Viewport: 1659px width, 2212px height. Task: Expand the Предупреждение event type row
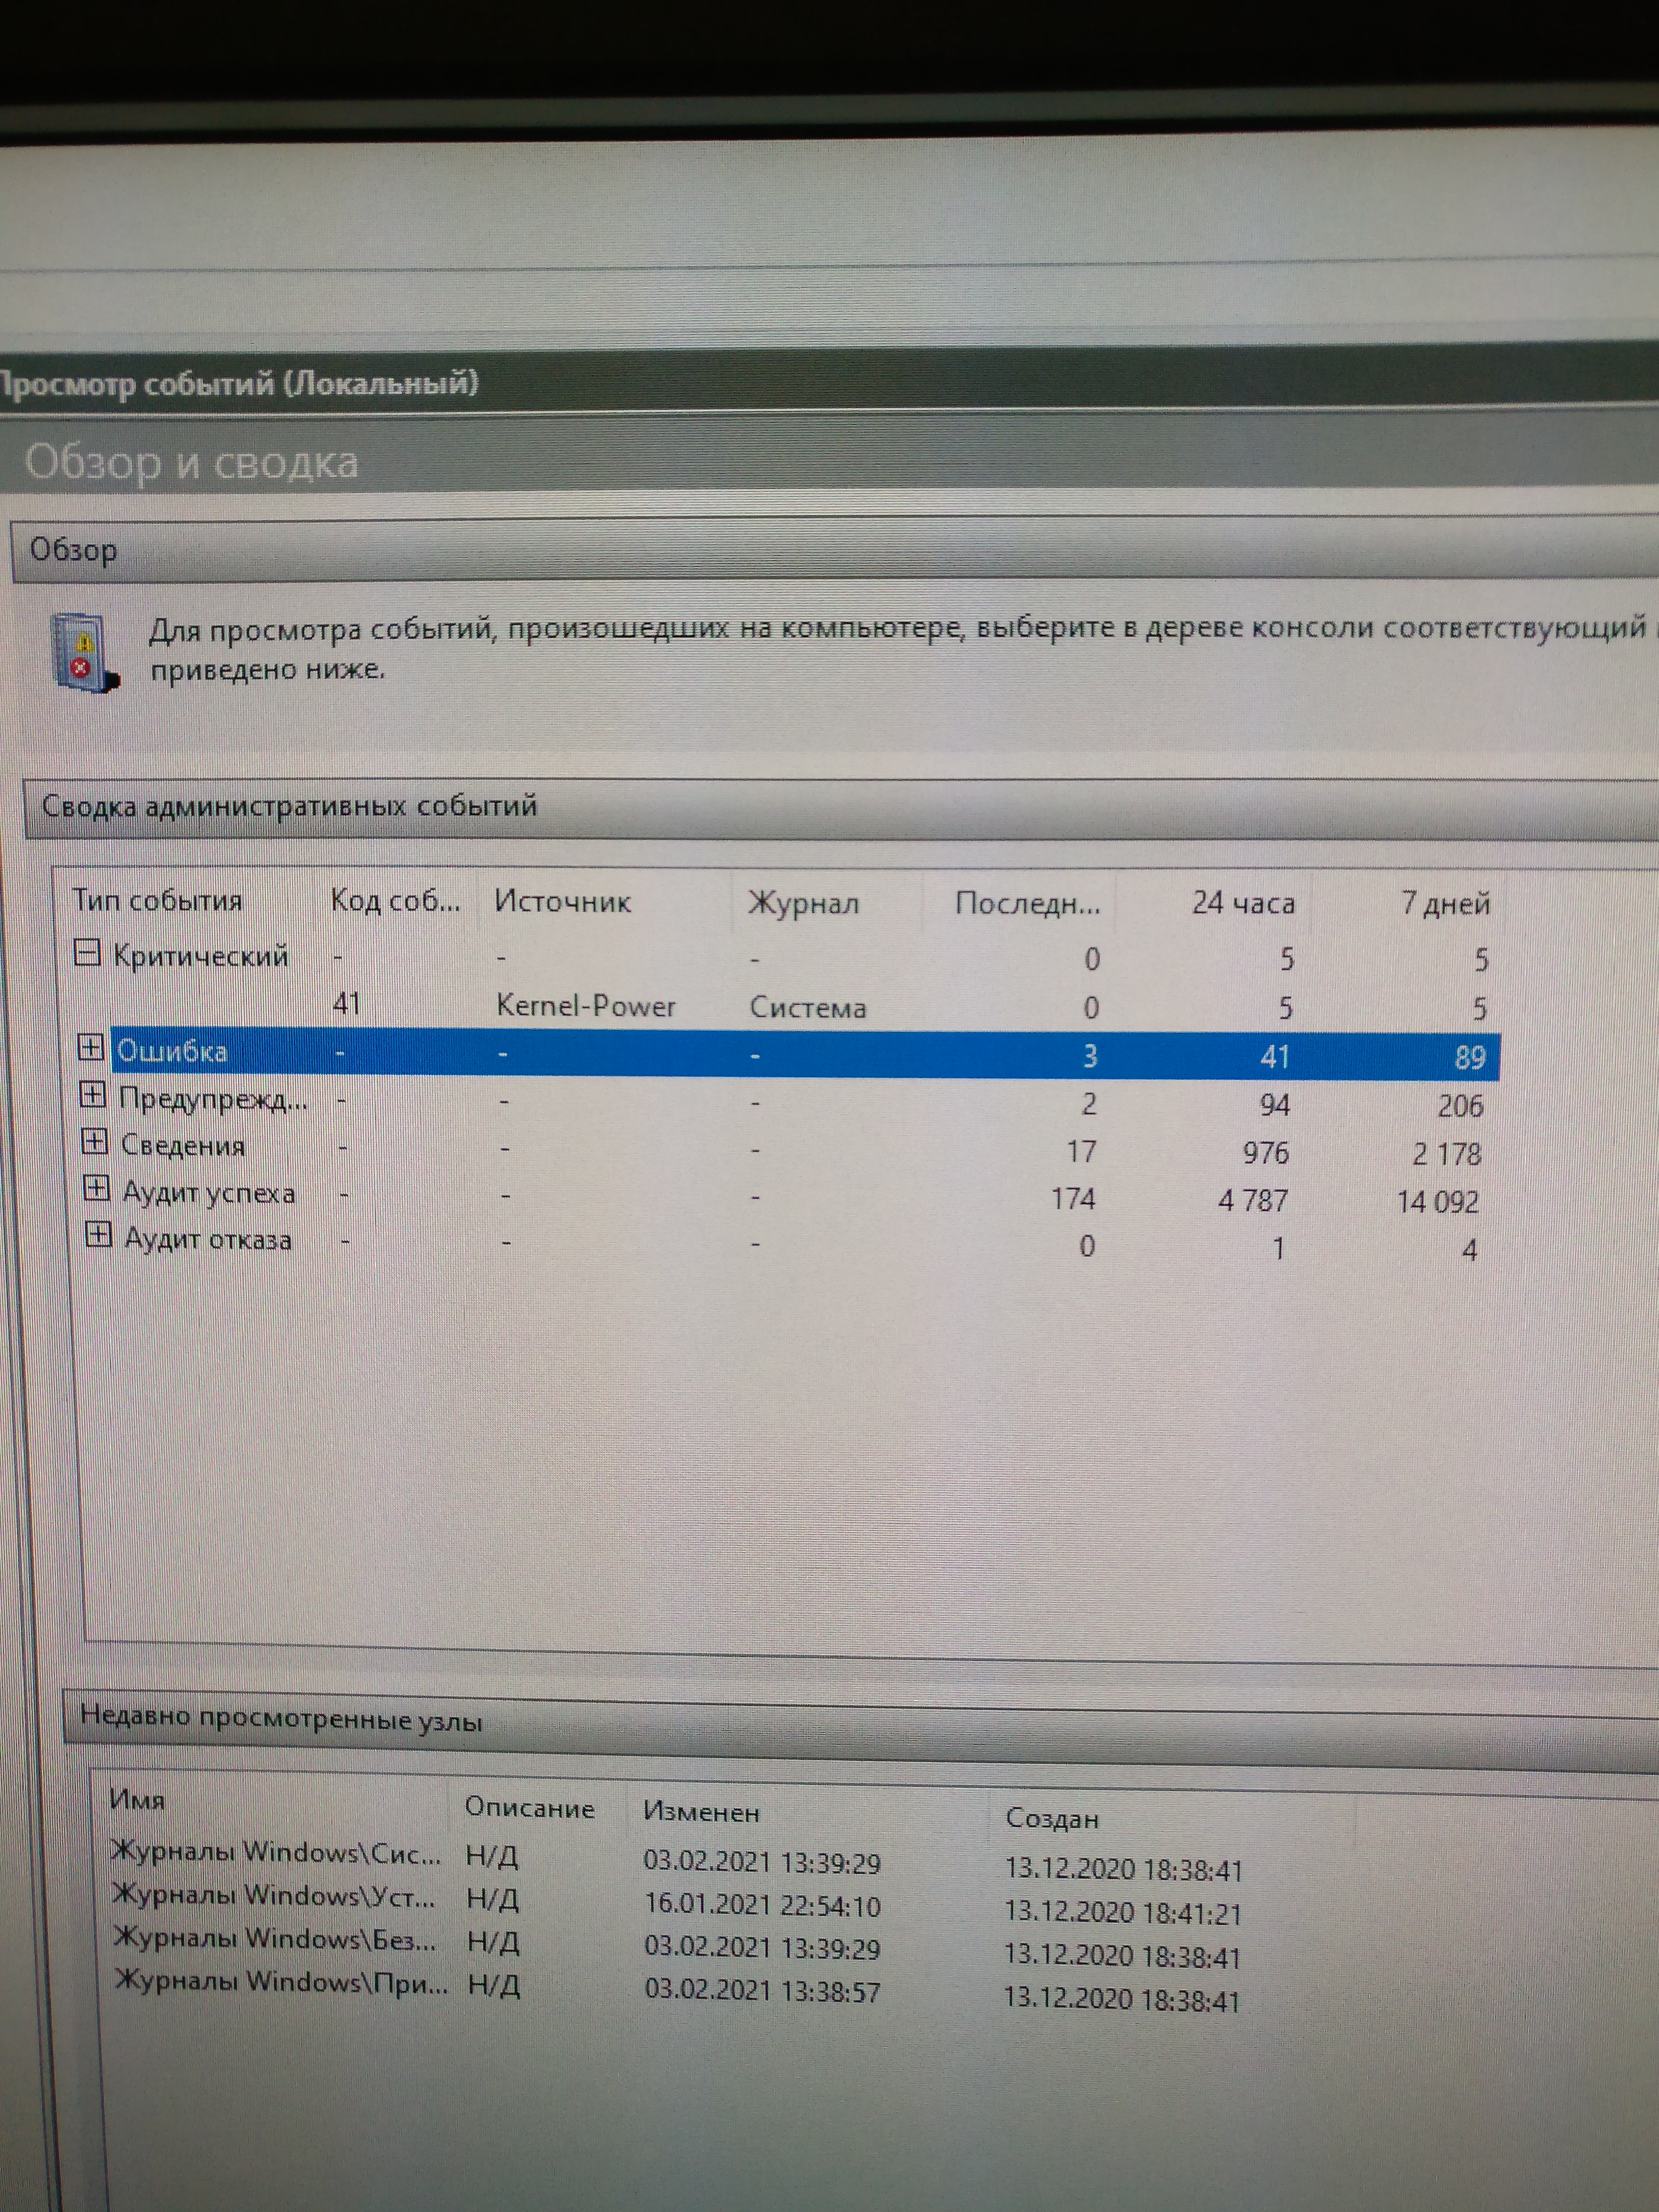tap(92, 1095)
